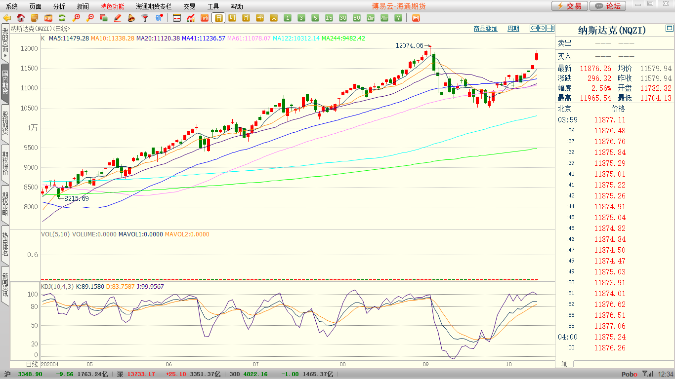Select the 2hr period button
675x379 pixels.
pos(371,18)
